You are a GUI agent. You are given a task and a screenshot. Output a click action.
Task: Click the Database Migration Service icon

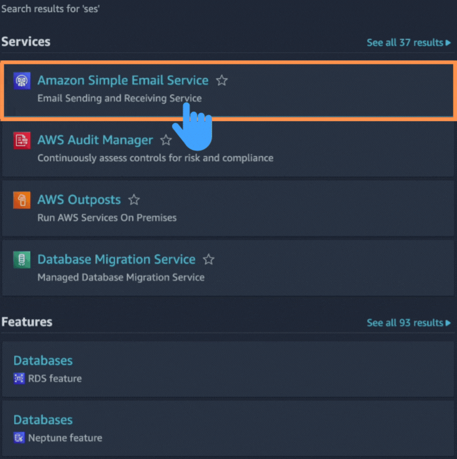(21, 260)
